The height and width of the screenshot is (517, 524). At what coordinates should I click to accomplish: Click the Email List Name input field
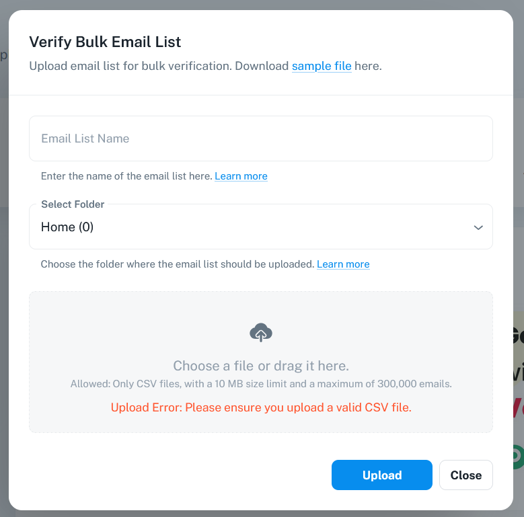(x=261, y=138)
